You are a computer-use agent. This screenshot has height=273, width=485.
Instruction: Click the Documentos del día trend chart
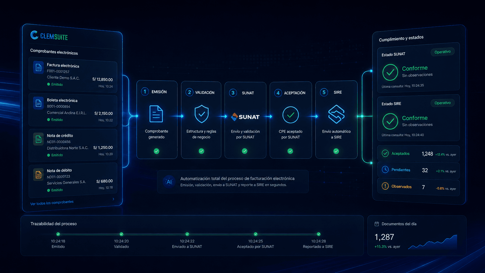tap(432, 242)
